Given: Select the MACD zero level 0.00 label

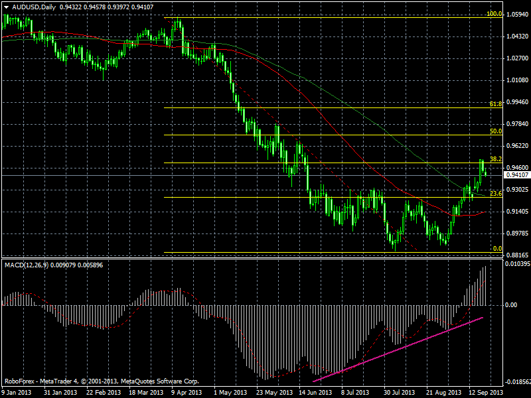Looking at the screenshot, I should tap(511, 305).
